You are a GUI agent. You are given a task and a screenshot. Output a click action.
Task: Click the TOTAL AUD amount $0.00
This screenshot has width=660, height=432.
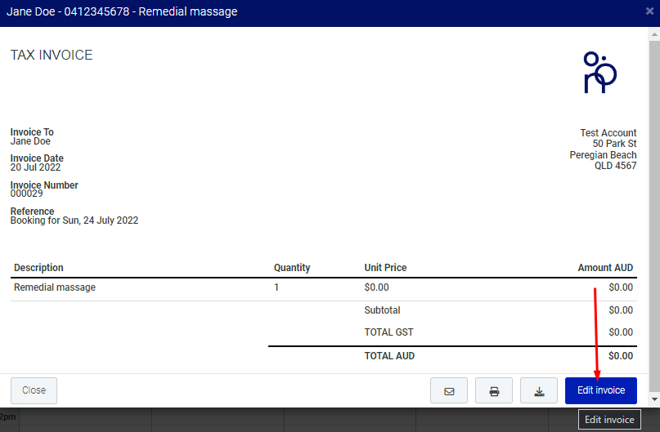621,356
